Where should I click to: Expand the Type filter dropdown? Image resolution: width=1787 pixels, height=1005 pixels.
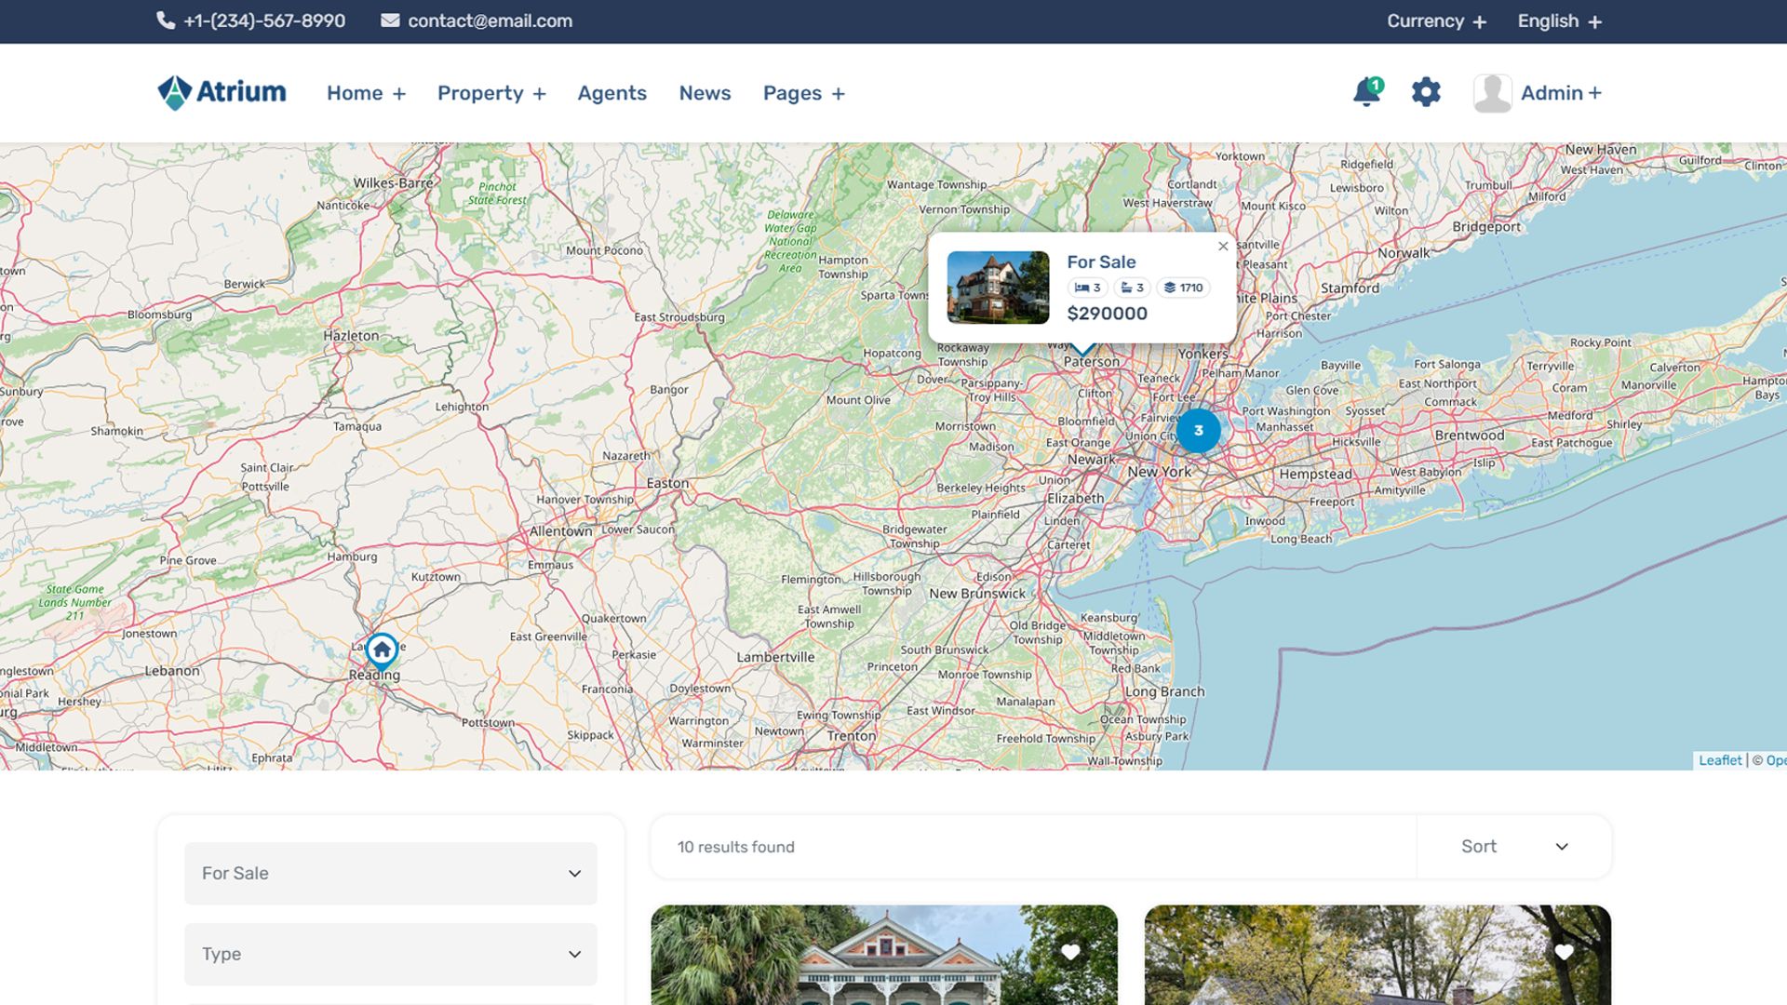click(391, 954)
